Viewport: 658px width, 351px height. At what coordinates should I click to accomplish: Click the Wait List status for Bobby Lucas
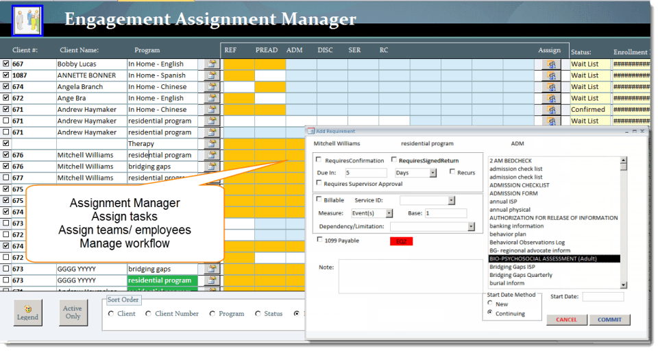[589, 64]
